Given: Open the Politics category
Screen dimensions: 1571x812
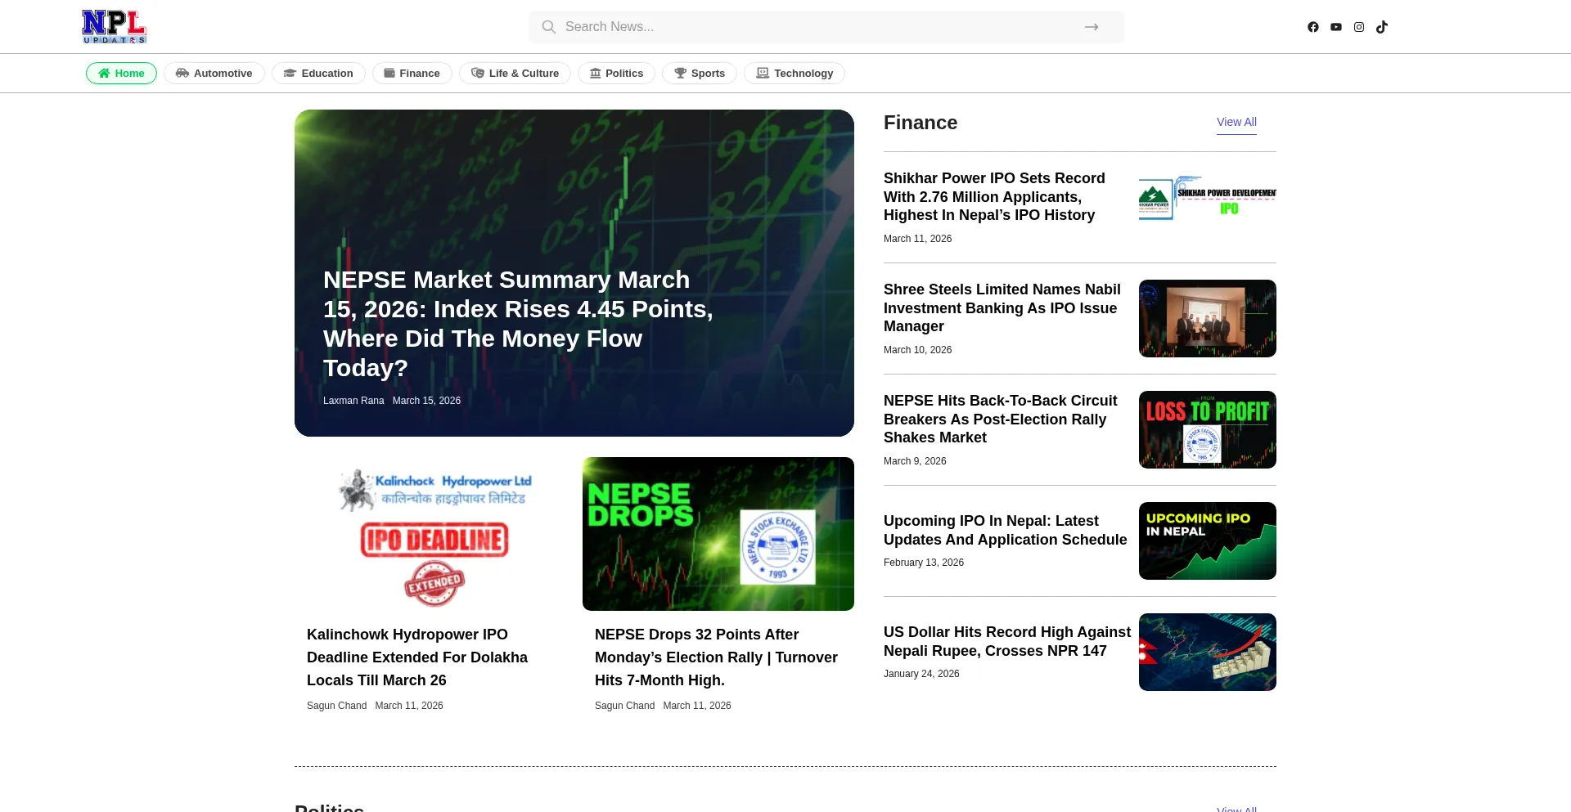Looking at the screenshot, I should pos(616,74).
